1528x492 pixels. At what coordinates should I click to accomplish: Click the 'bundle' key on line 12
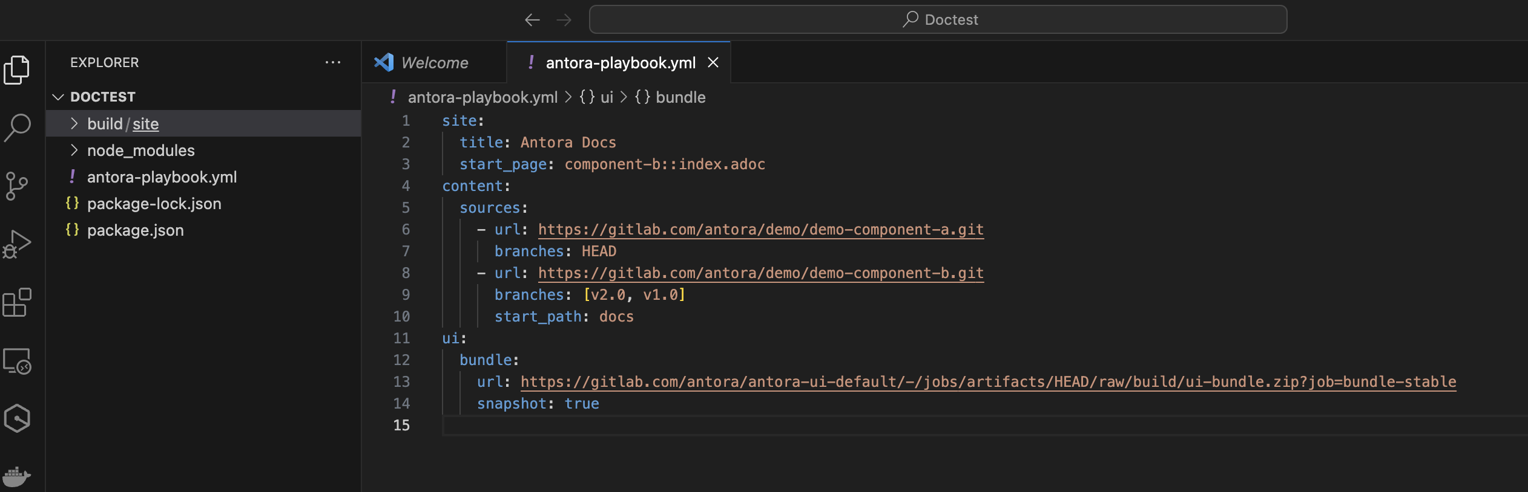click(x=486, y=360)
